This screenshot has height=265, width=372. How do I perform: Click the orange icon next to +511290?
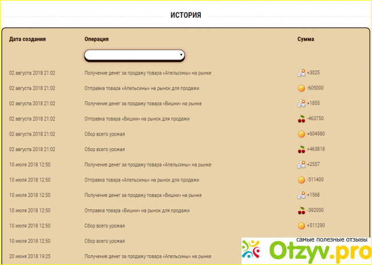pyautogui.click(x=301, y=226)
